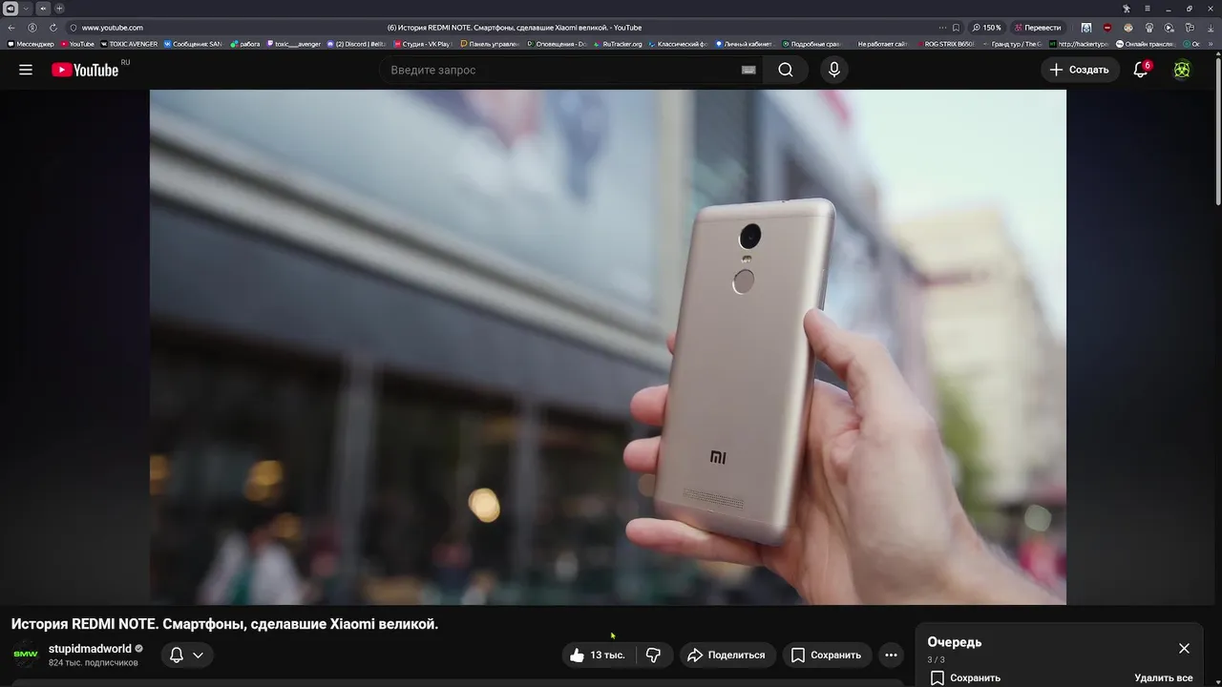Image resolution: width=1222 pixels, height=687 pixels.
Task: Open stupidmadworld channel avatar
Action: pyautogui.click(x=26, y=656)
